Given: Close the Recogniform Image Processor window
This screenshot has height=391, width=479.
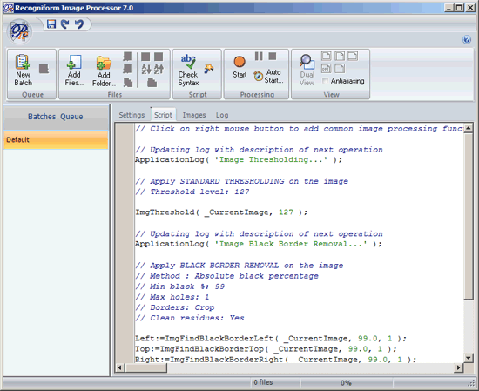Looking at the screenshot, I should (x=470, y=8).
